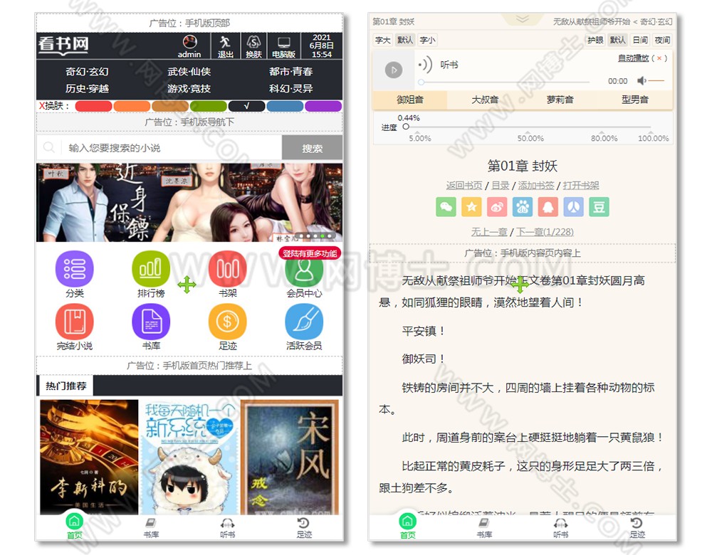Image resolution: width=712 pixels, height=555 pixels.
Task: Pick the purple skin swatch
Action: pos(323,106)
